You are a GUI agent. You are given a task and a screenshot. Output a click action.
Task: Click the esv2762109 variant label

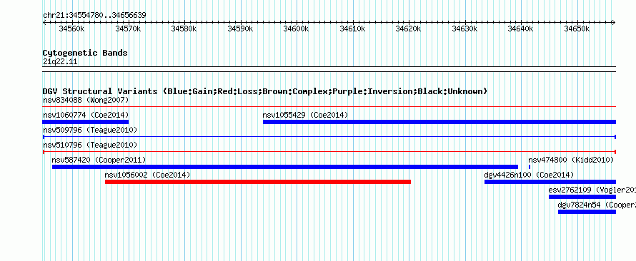[592, 190]
